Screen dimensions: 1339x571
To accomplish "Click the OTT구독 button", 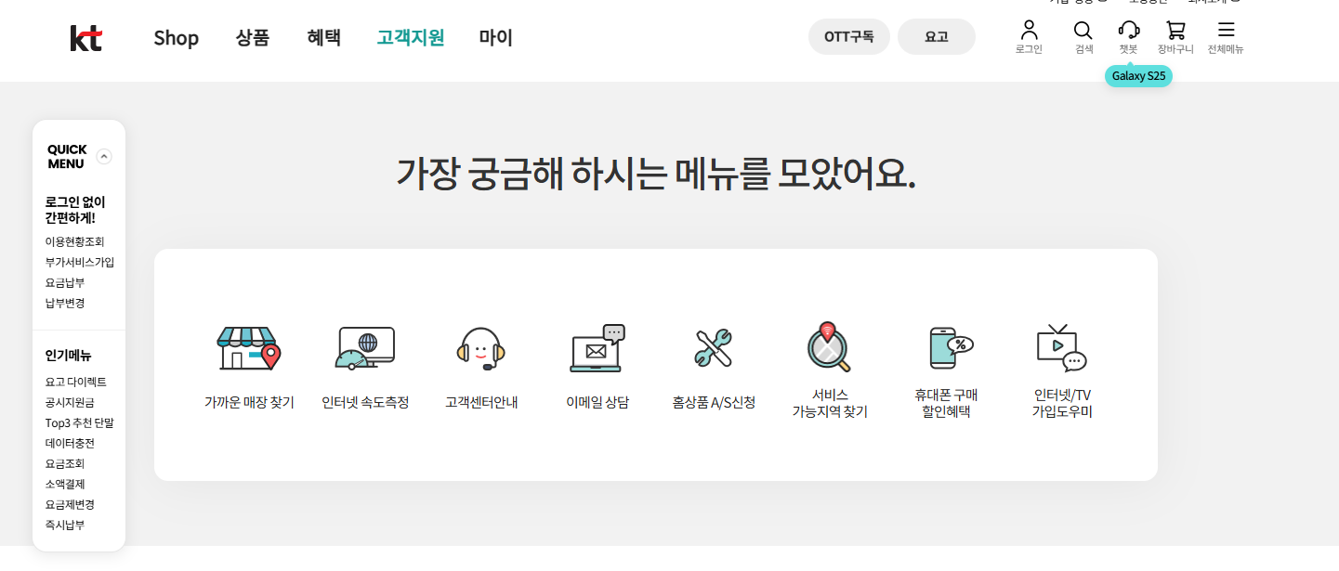I will click(849, 37).
